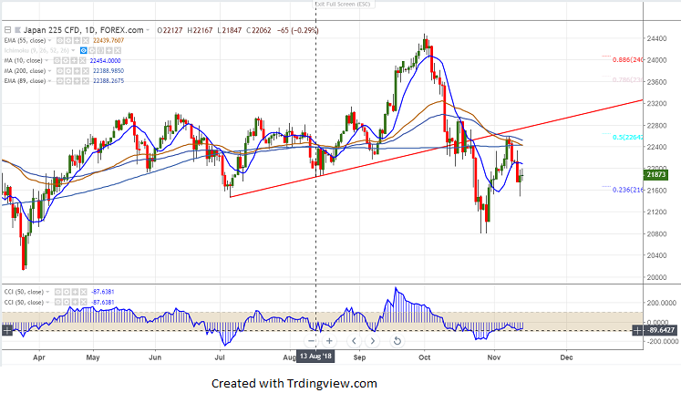Open the lower CCI (50, close) dropdown arrow

pyautogui.click(x=47, y=302)
